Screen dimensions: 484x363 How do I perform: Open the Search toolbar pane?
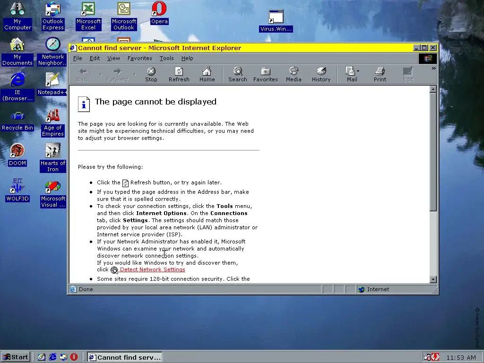click(237, 75)
